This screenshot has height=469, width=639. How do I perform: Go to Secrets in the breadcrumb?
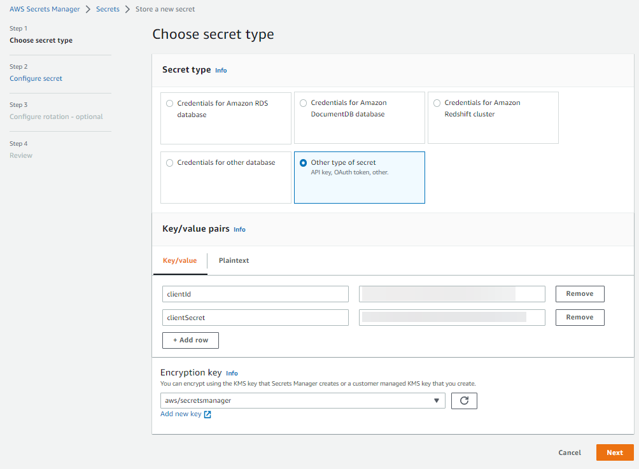point(108,10)
